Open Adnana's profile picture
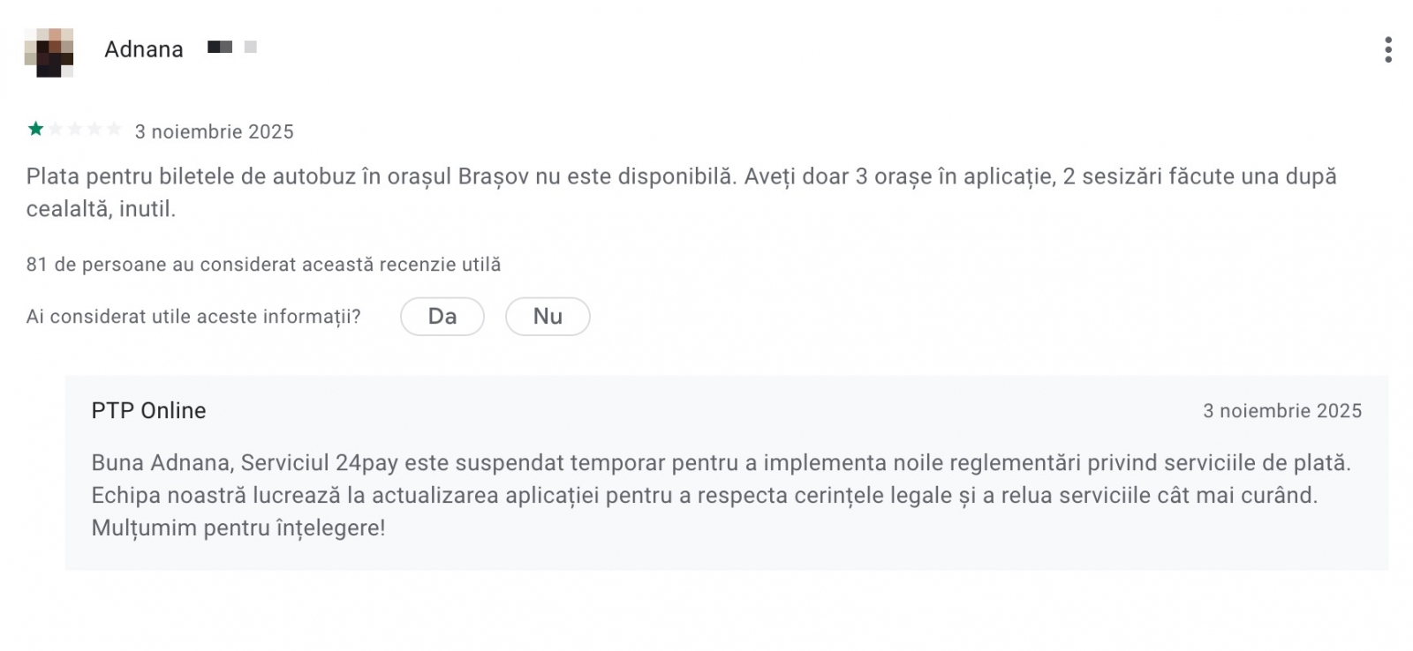1413x651 pixels. point(51,50)
